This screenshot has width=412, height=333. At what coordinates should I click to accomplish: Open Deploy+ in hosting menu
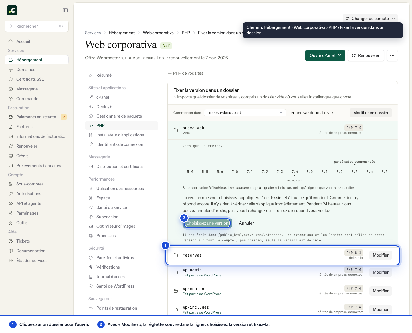pyautogui.click(x=122, y=107)
